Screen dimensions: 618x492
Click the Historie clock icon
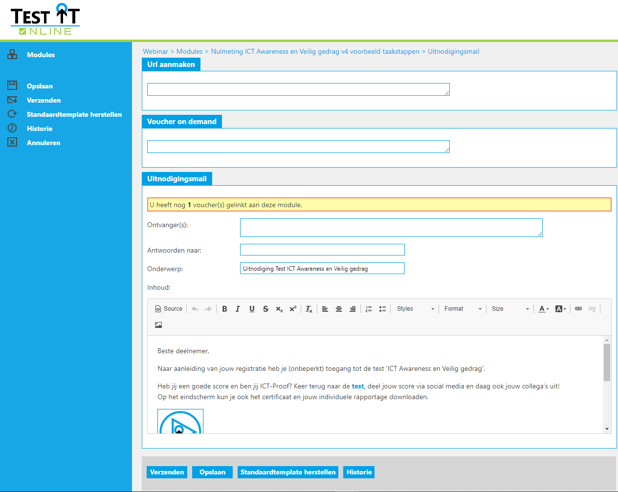[12, 128]
